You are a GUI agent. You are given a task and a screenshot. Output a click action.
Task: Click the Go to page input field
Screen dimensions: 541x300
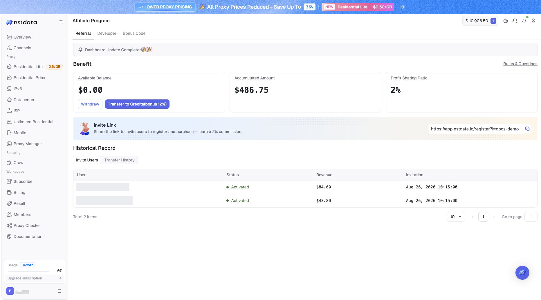click(x=531, y=217)
